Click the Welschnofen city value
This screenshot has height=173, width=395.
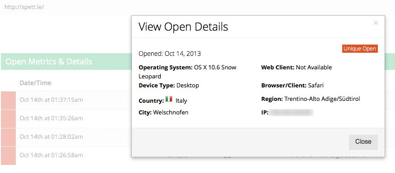click(171, 112)
